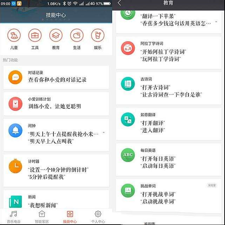Select the 技能中心 bottom tab
Viewport: 225px width, 225px height.
click(x=70, y=217)
